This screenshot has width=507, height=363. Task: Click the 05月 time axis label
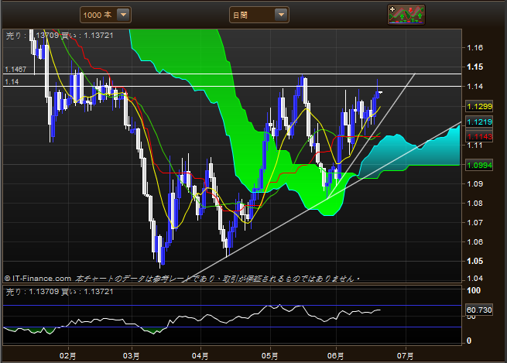[x=269, y=356]
